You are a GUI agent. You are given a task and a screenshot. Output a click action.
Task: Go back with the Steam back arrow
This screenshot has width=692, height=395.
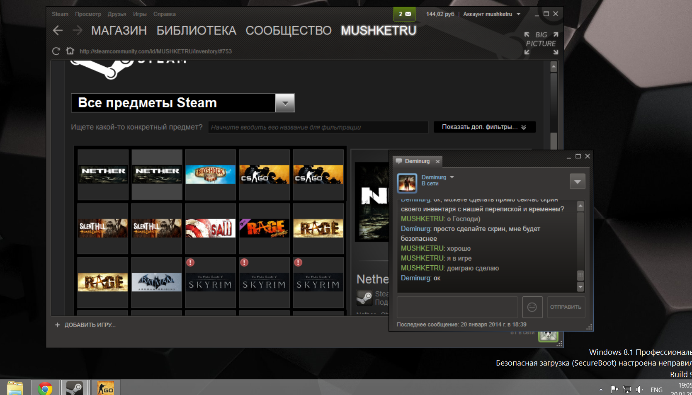click(58, 30)
